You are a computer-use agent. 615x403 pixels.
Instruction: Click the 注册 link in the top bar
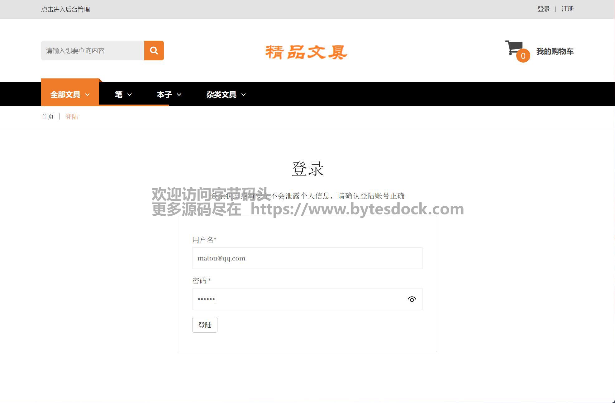(x=567, y=9)
